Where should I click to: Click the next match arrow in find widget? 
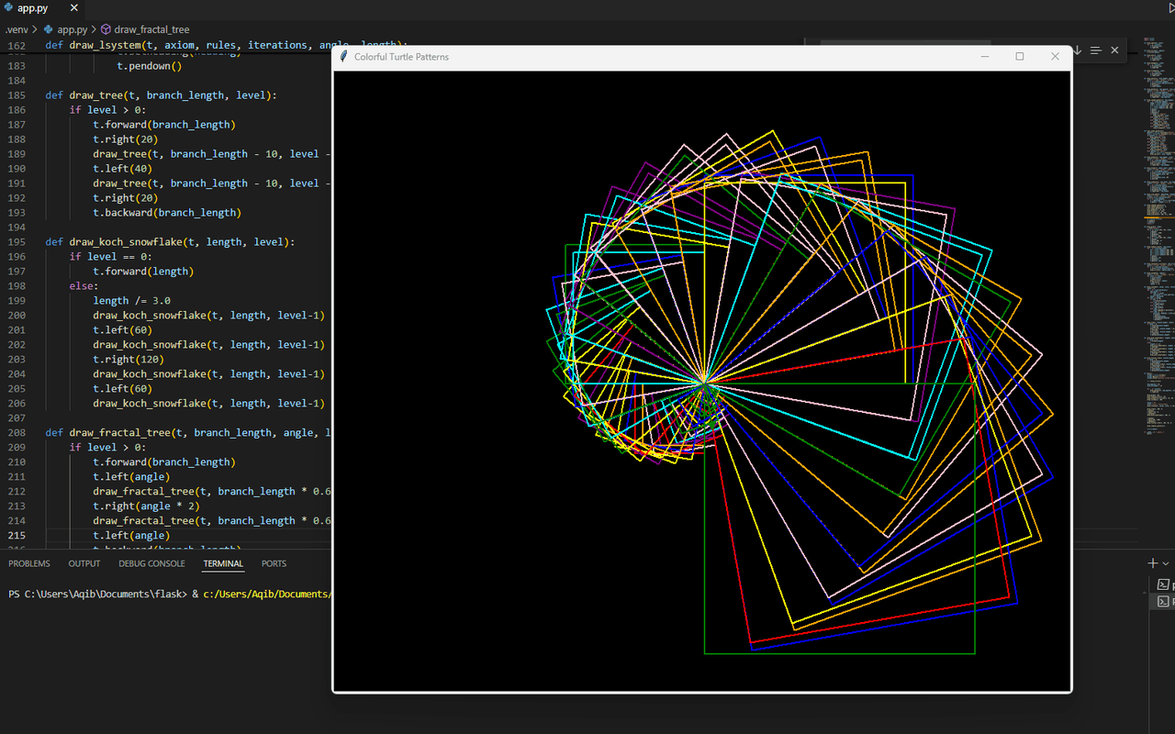pyautogui.click(x=1078, y=50)
